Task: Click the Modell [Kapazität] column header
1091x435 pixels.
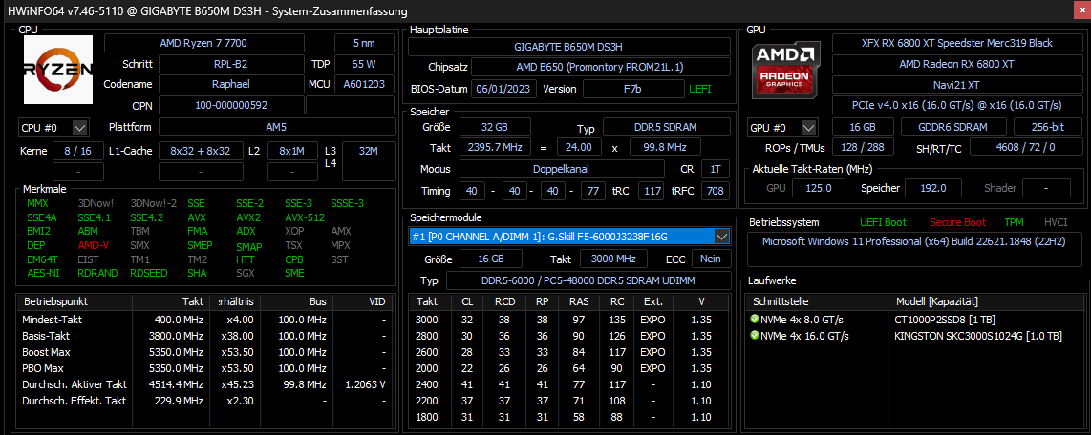Action: (x=986, y=302)
